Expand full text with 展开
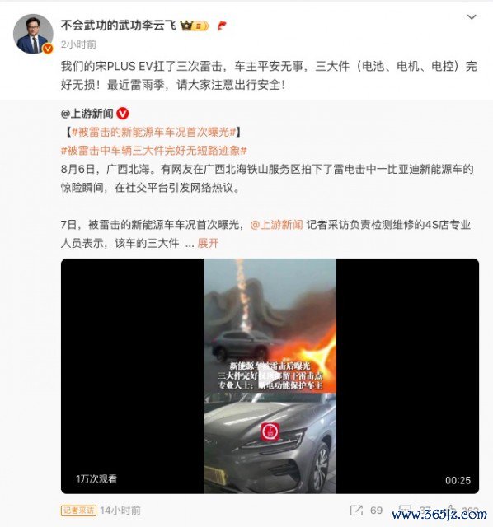The height and width of the screenshot is (527, 493). click(208, 243)
